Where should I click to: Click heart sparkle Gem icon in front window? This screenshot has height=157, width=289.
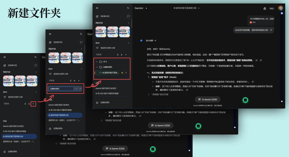click(x=97, y=48)
